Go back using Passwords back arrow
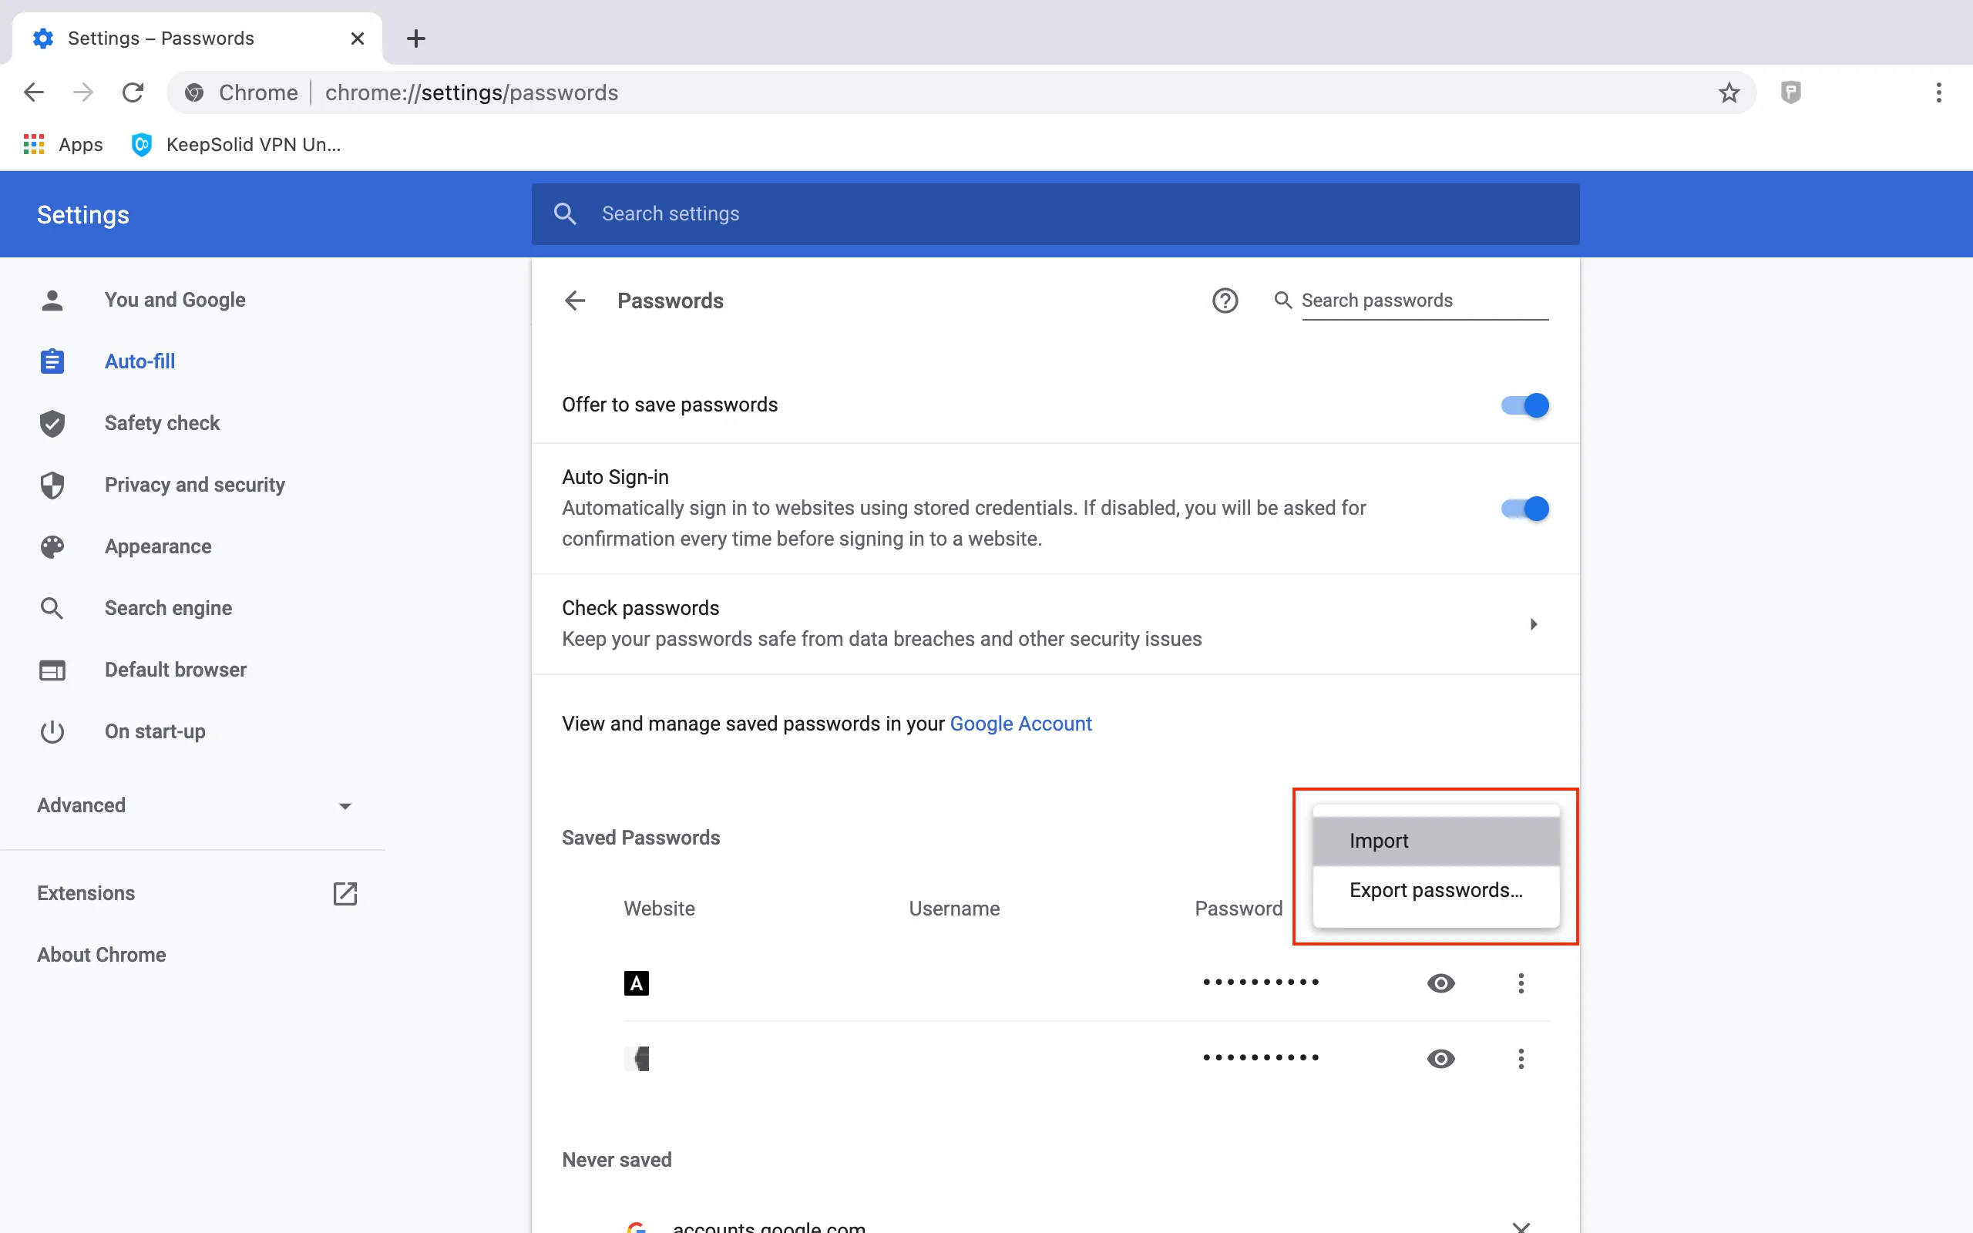The image size is (1973, 1233). pos(575,300)
